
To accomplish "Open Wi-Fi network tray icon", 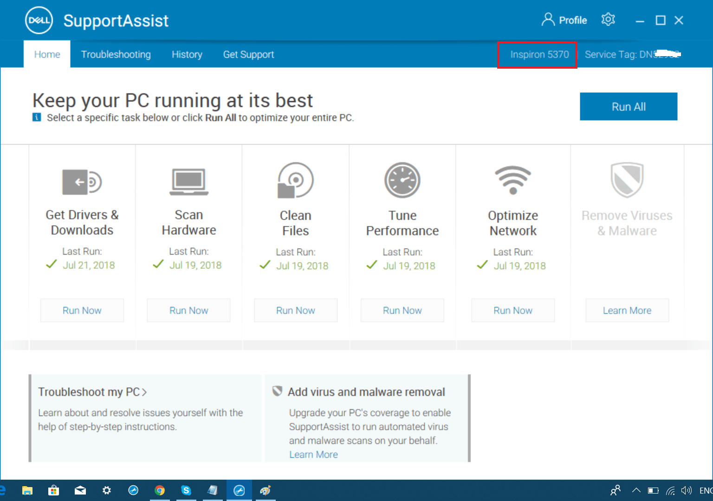I will coord(670,490).
